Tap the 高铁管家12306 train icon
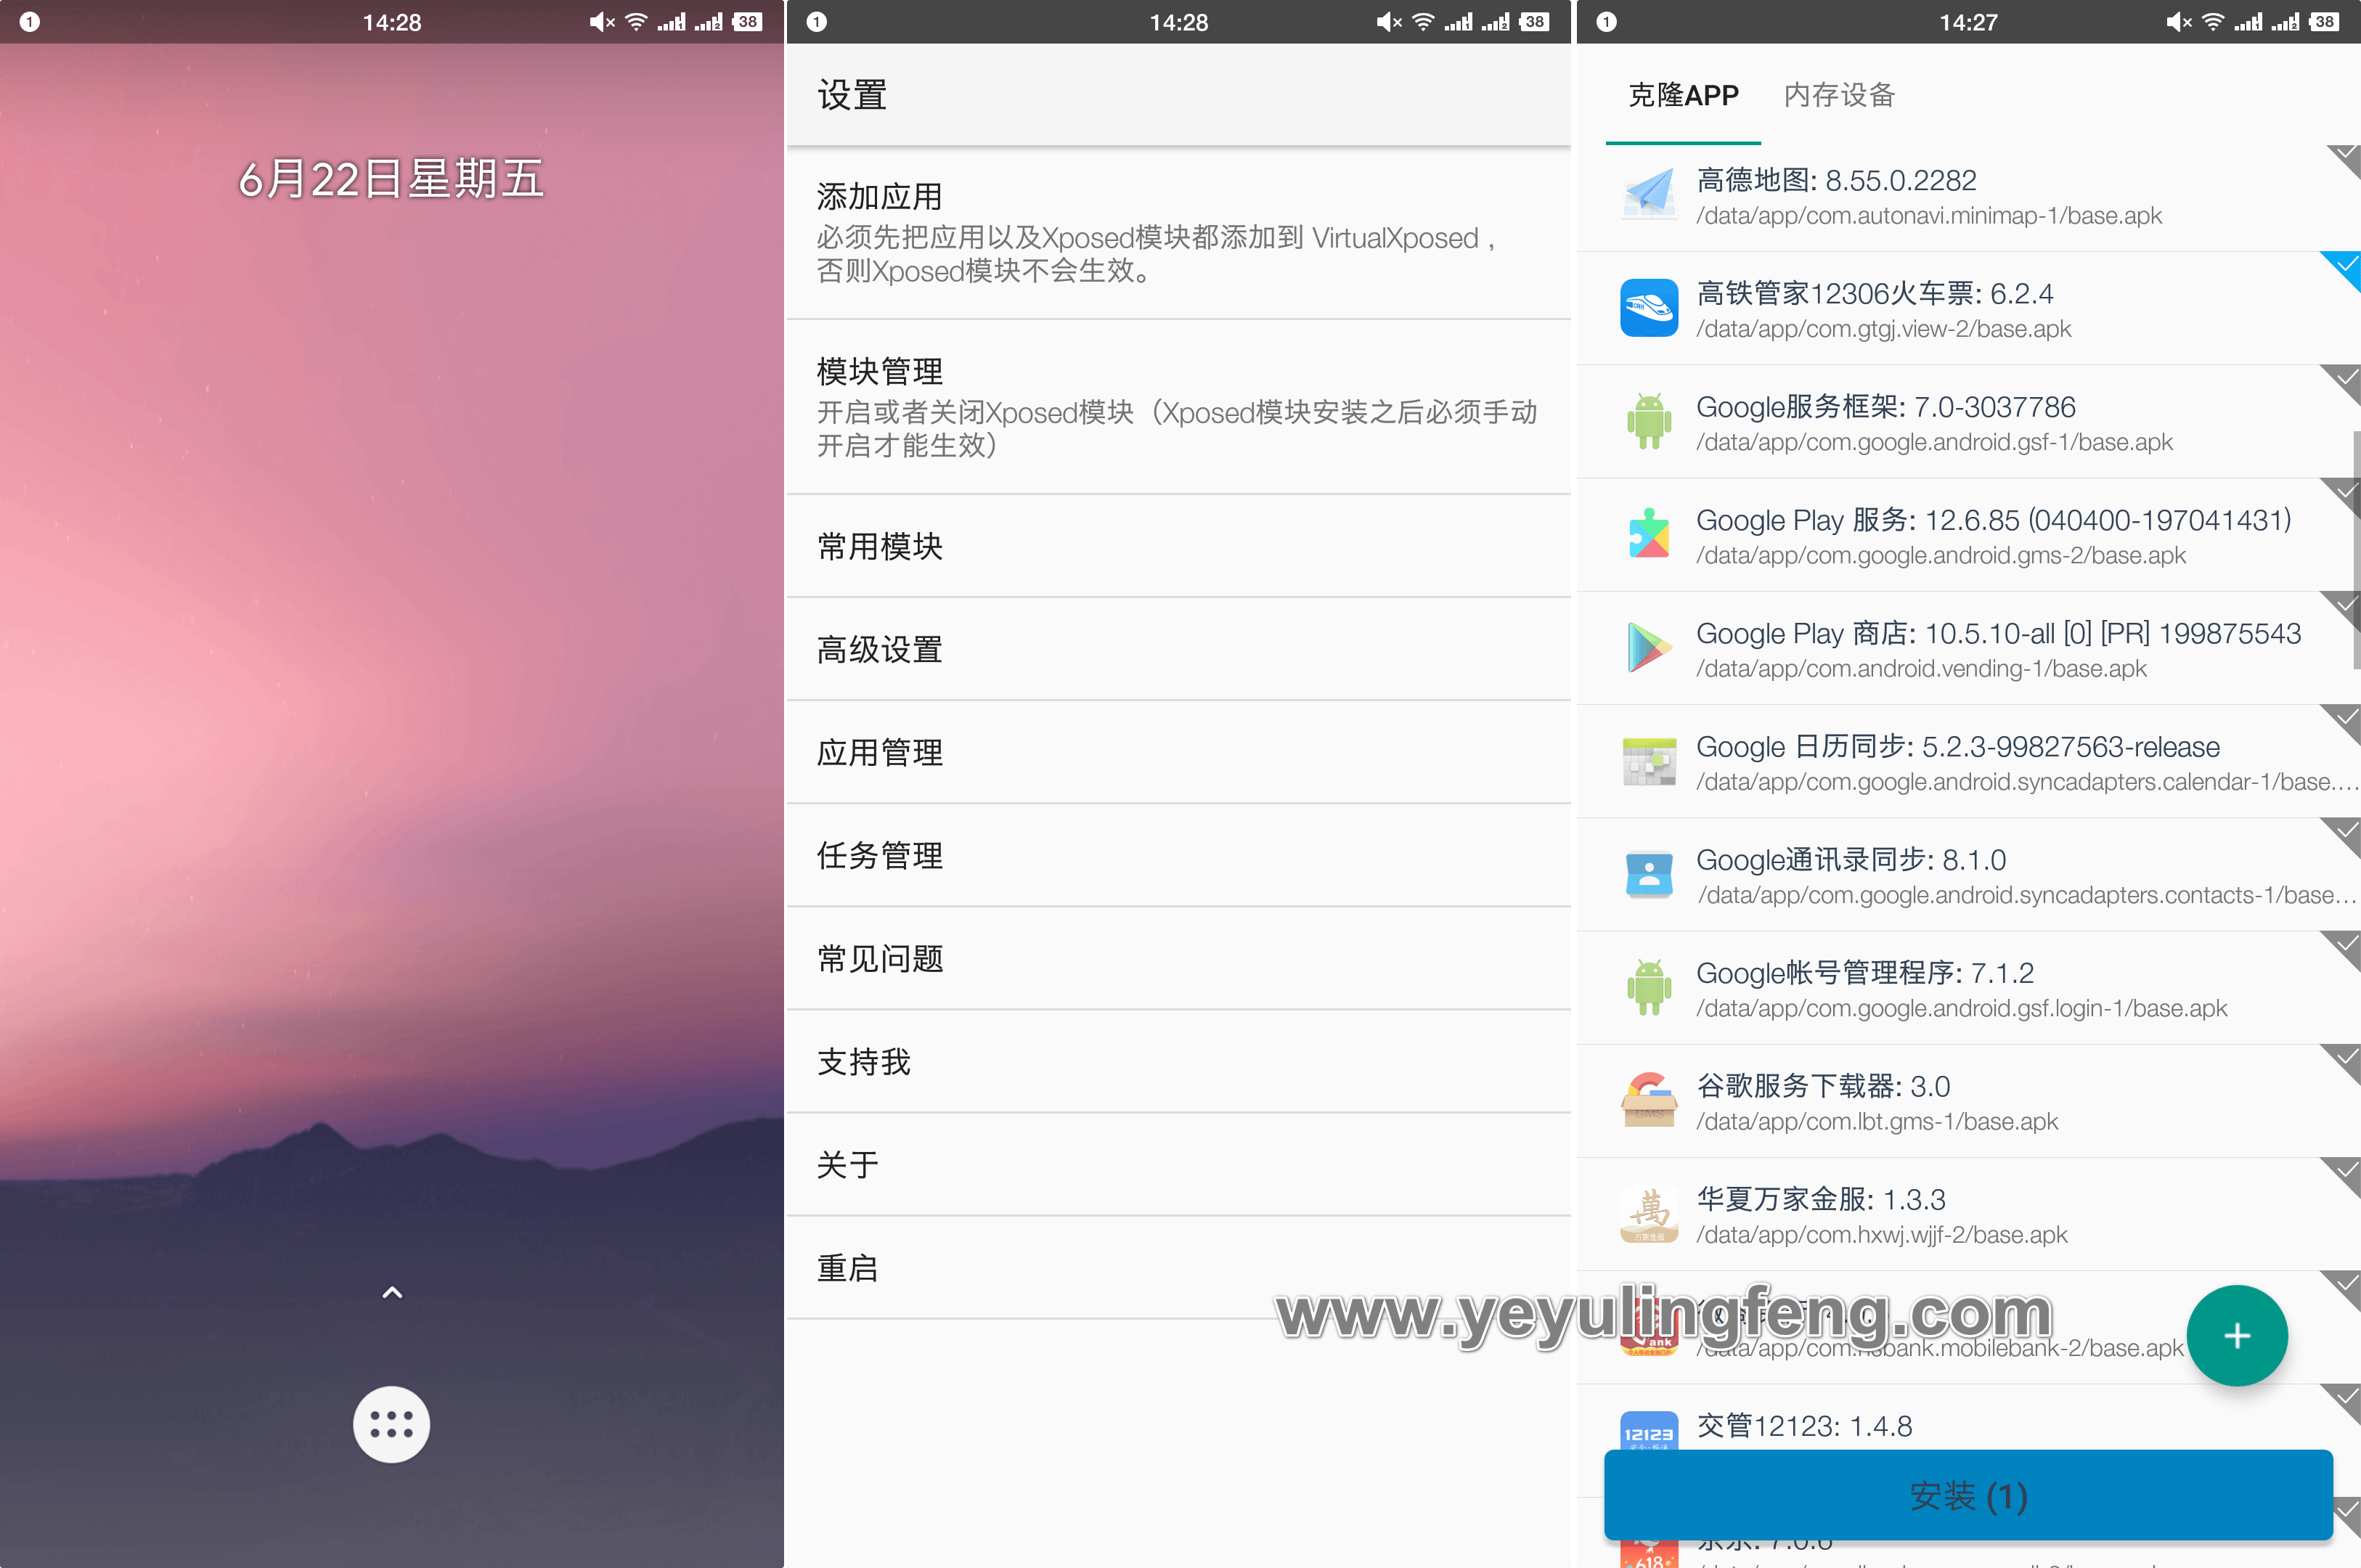Viewport: 2361px width, 1568px height. point(1649,308)
